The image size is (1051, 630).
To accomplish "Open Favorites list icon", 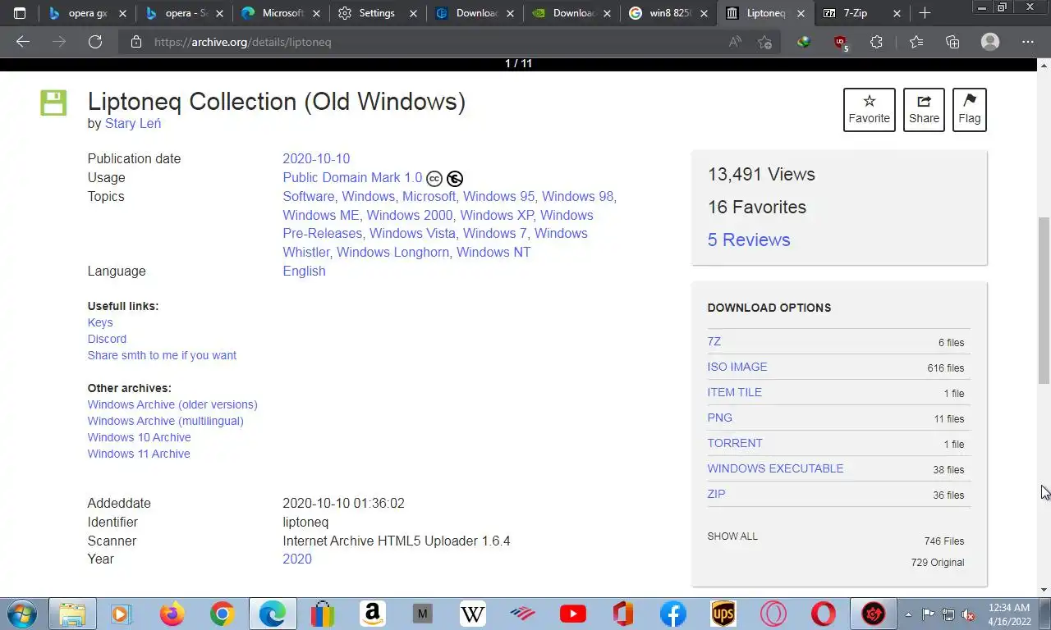I will [916, 42].
